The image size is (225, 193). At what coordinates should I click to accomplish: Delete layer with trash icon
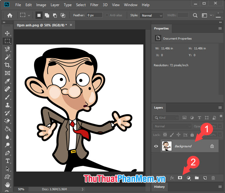(x=213, y=178)
